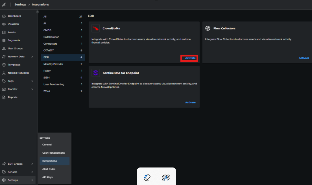312x185 pixels.
Task: Open Alert Rules in settings menu
Action: click(49, 169)
